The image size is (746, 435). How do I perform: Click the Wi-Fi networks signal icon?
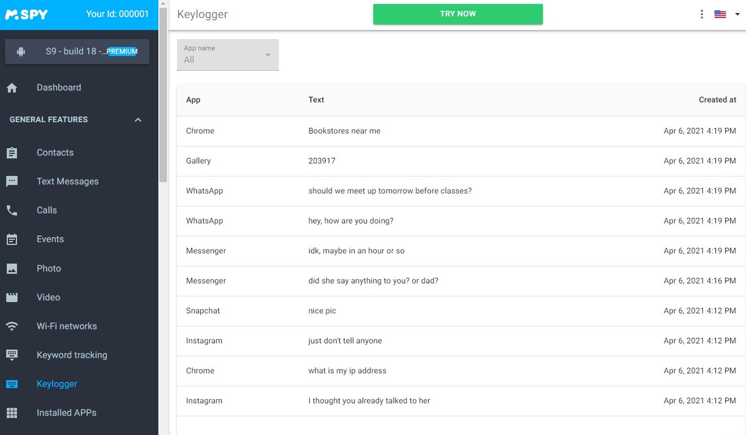pyautogui.click(x=12, y=326)
